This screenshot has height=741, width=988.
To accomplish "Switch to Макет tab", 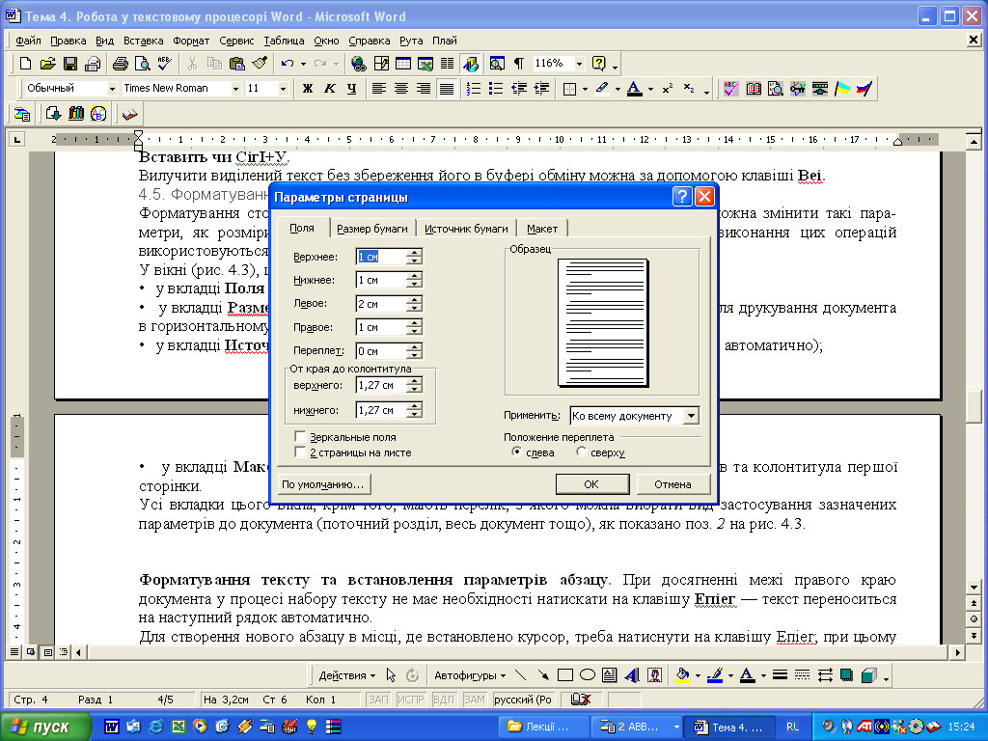I will click(x=542, y=229).
